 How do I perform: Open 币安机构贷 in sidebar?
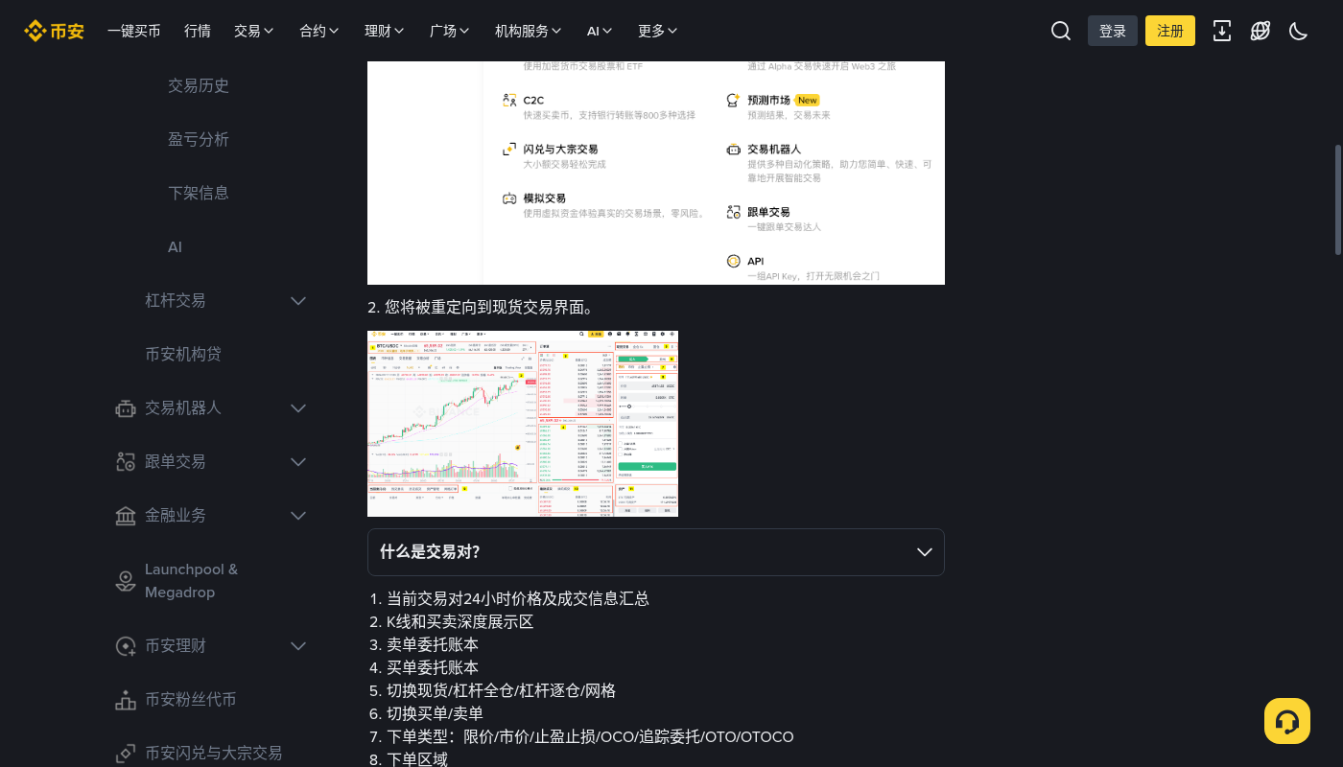pyautogui.click(x=183, y=355)
